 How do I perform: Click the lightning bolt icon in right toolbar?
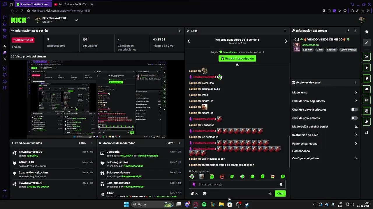click(x=367, y=68)
